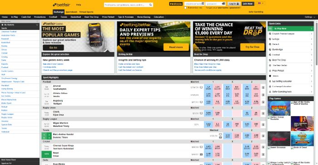Click the live video icon for Augsburg v Stuttgart

(x=201, y=102)
